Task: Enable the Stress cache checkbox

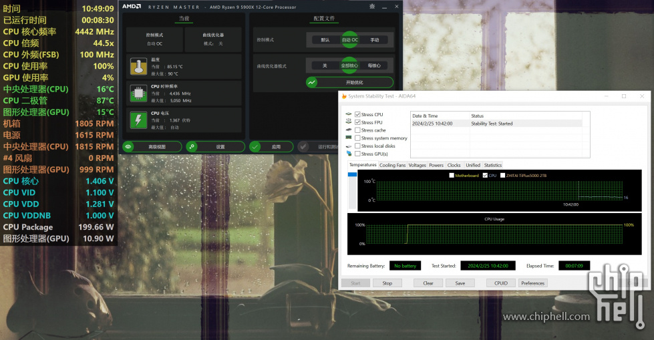Action: click(x=357, y=130)
